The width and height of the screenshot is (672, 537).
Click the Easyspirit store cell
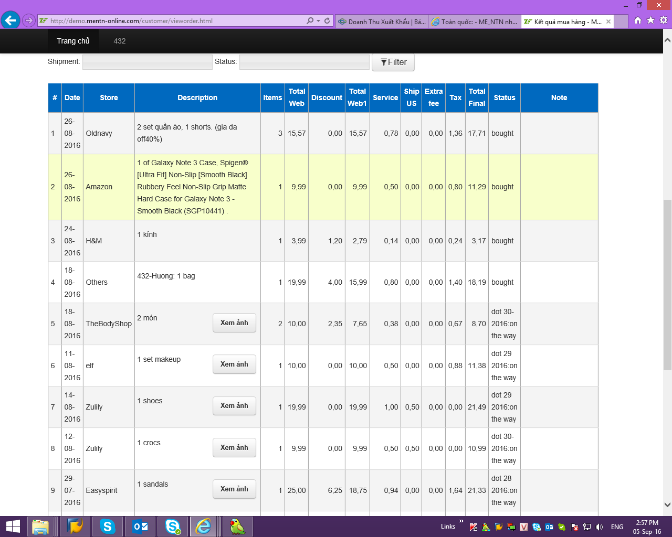(109, 490)
